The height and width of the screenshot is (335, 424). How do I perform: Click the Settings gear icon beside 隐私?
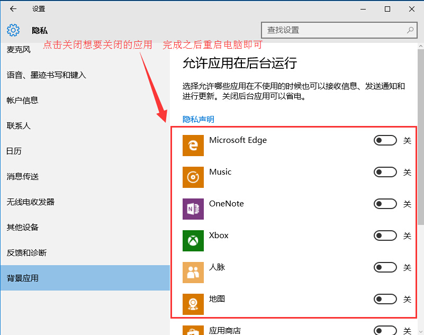click(13, 30)
